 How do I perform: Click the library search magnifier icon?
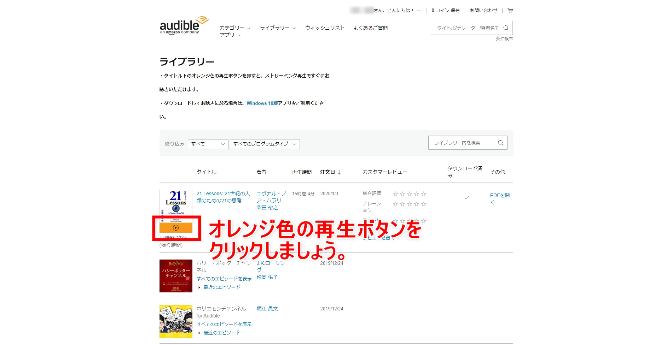point(500,143)
